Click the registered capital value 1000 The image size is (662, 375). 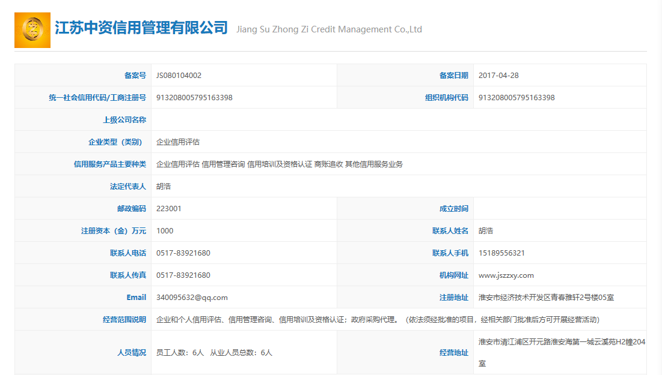[164, 230]
